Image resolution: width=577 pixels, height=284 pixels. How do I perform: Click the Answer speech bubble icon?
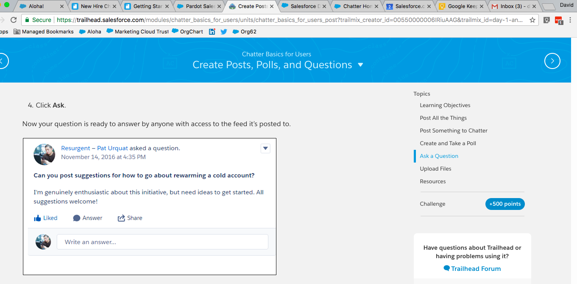tap(77, 218)
